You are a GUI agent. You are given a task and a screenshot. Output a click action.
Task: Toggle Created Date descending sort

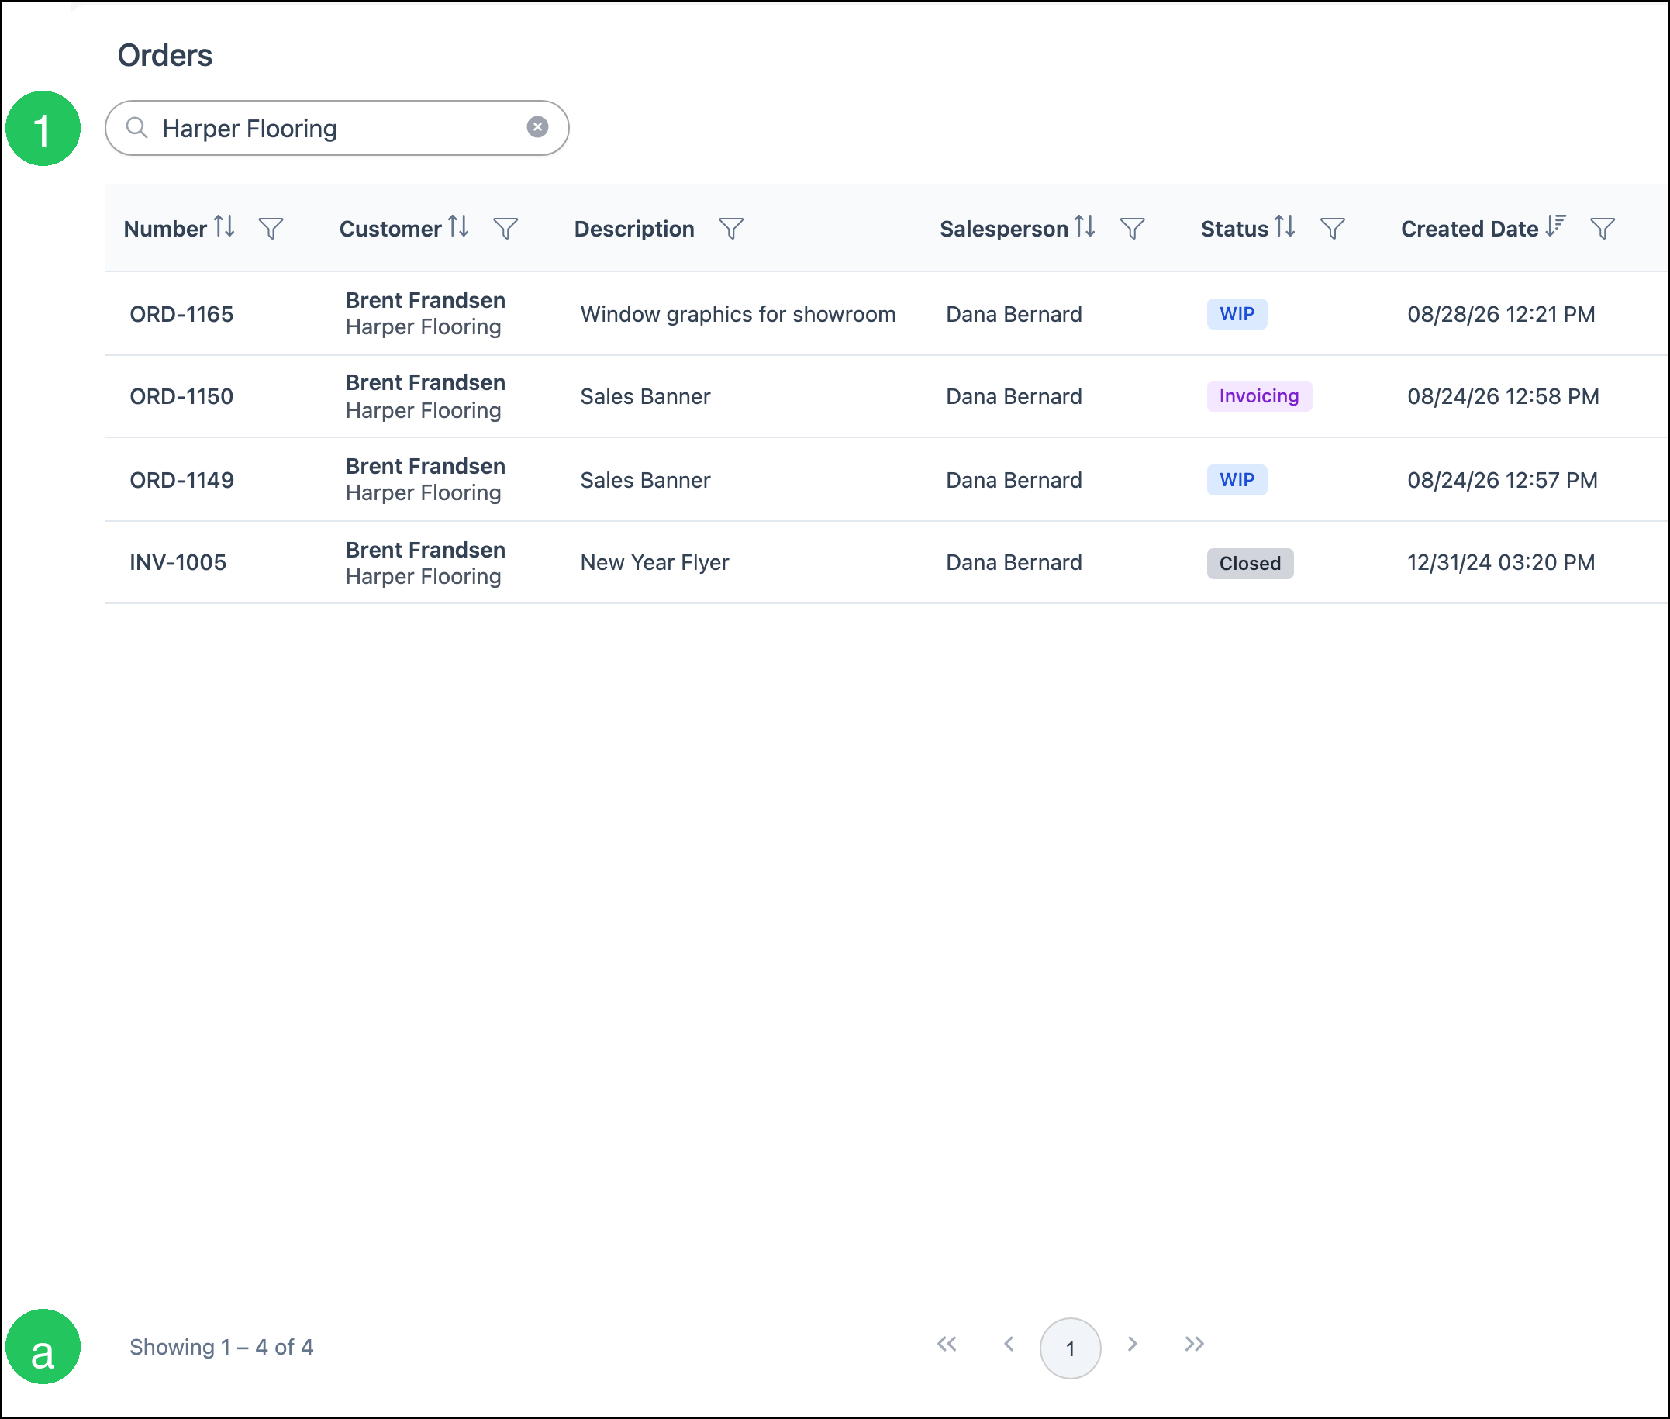(1556, 227)
